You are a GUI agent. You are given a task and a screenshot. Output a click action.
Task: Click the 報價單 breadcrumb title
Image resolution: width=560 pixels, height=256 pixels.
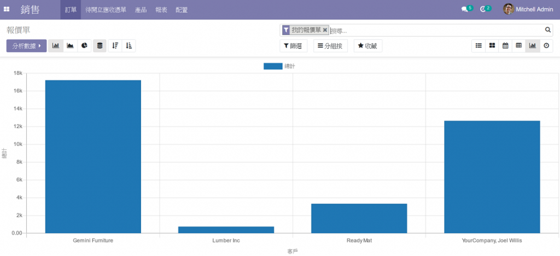(x=18, y=30)
